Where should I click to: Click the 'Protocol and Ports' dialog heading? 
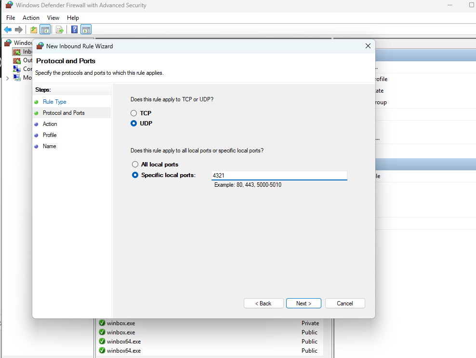click(66, 61)
